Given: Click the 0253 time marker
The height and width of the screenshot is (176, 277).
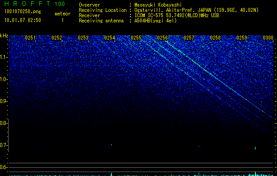Looking at the screenshot, I should (83, 38).
